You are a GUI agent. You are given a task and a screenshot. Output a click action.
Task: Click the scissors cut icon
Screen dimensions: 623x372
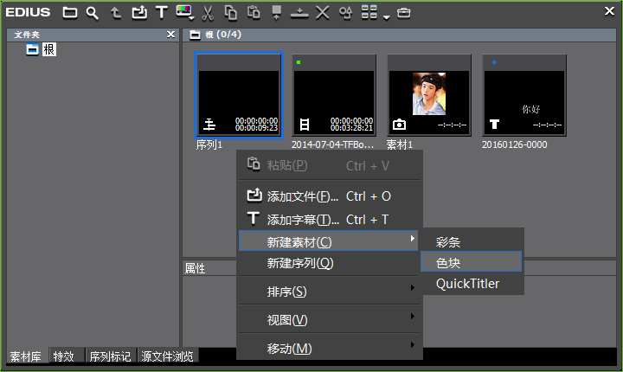pos(208,12)
